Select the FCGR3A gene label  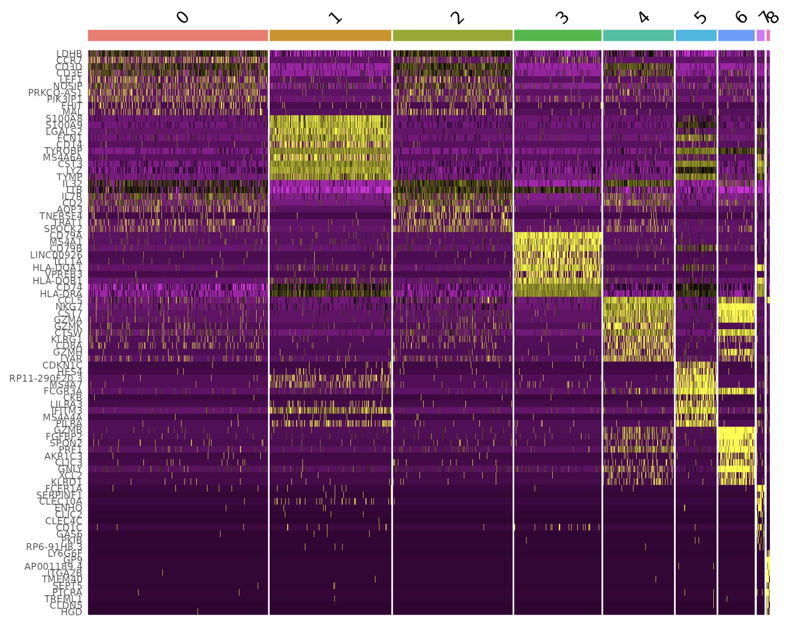63,392
